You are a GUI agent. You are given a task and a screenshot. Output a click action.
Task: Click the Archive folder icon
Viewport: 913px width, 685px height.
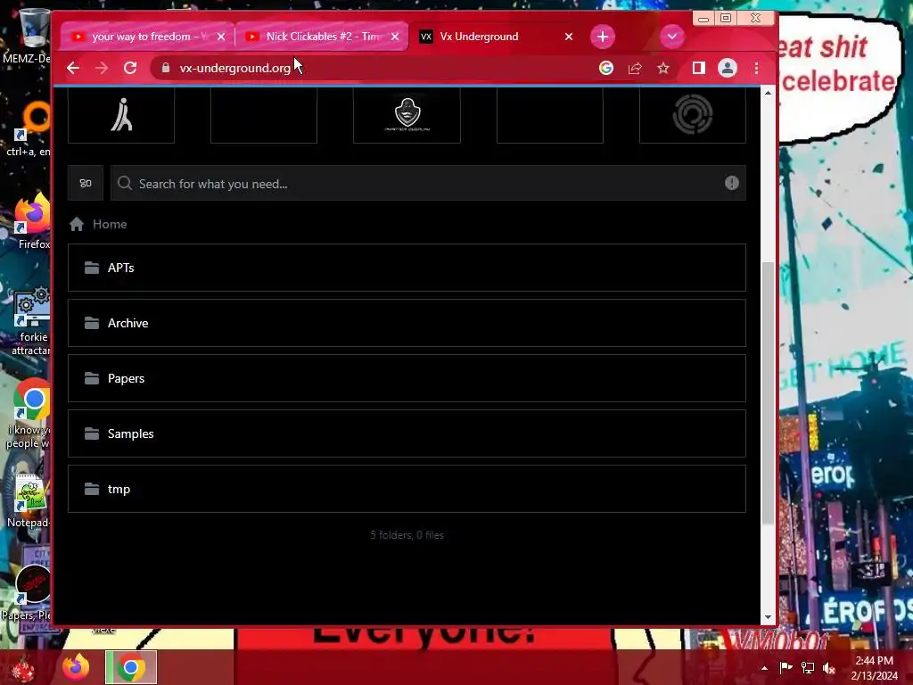point(92,323)
